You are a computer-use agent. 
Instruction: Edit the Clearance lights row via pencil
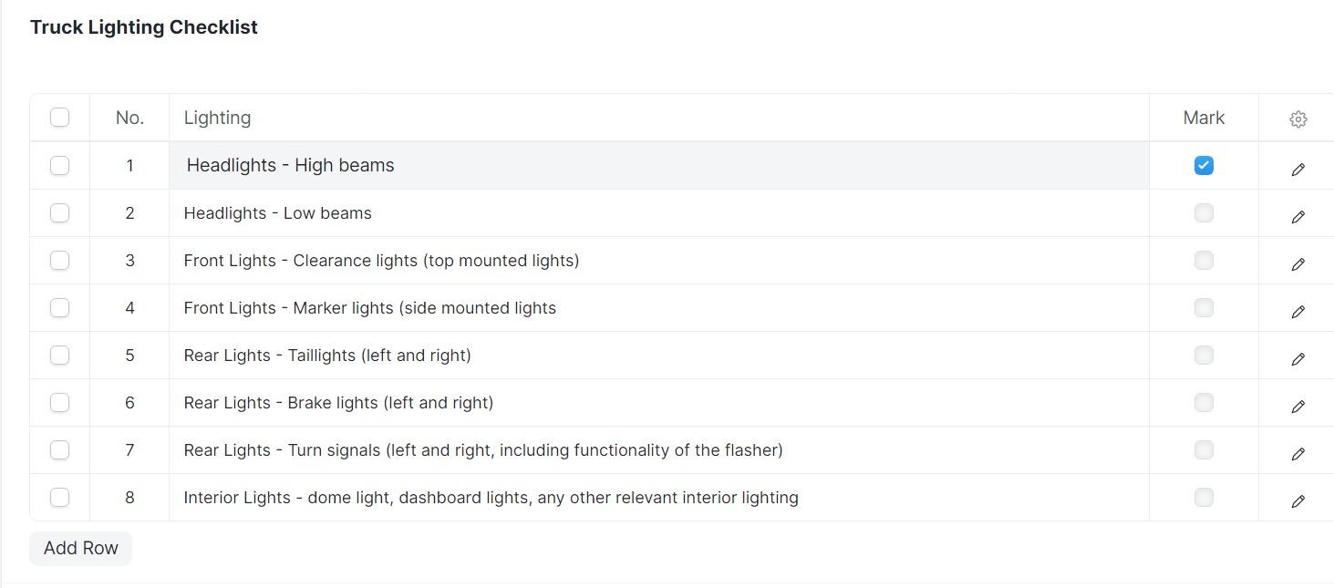pyautogui.click(x=1298, y=264)
